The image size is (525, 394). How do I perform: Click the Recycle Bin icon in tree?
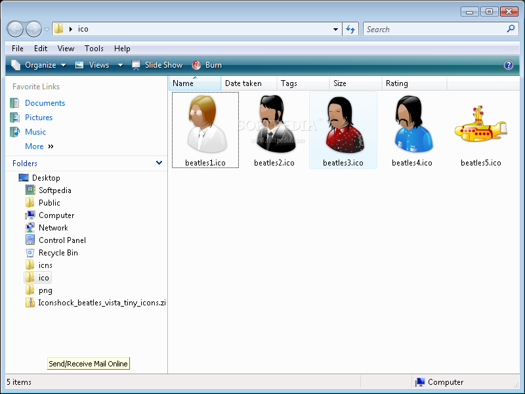30,253
